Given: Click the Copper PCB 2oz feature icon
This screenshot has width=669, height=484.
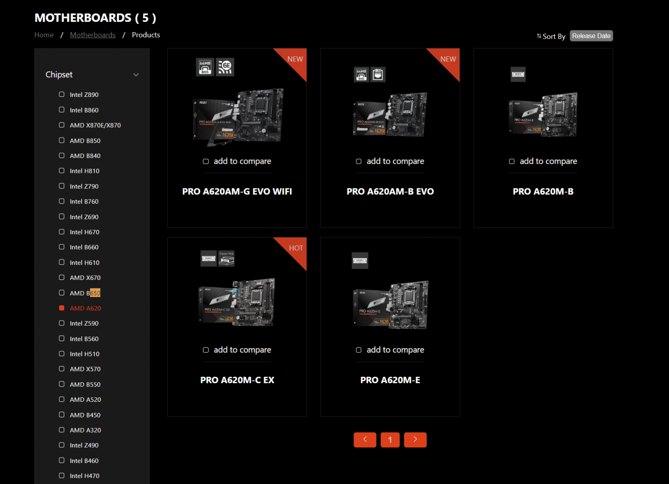Looking at the screenshot, I should point(226,259).
